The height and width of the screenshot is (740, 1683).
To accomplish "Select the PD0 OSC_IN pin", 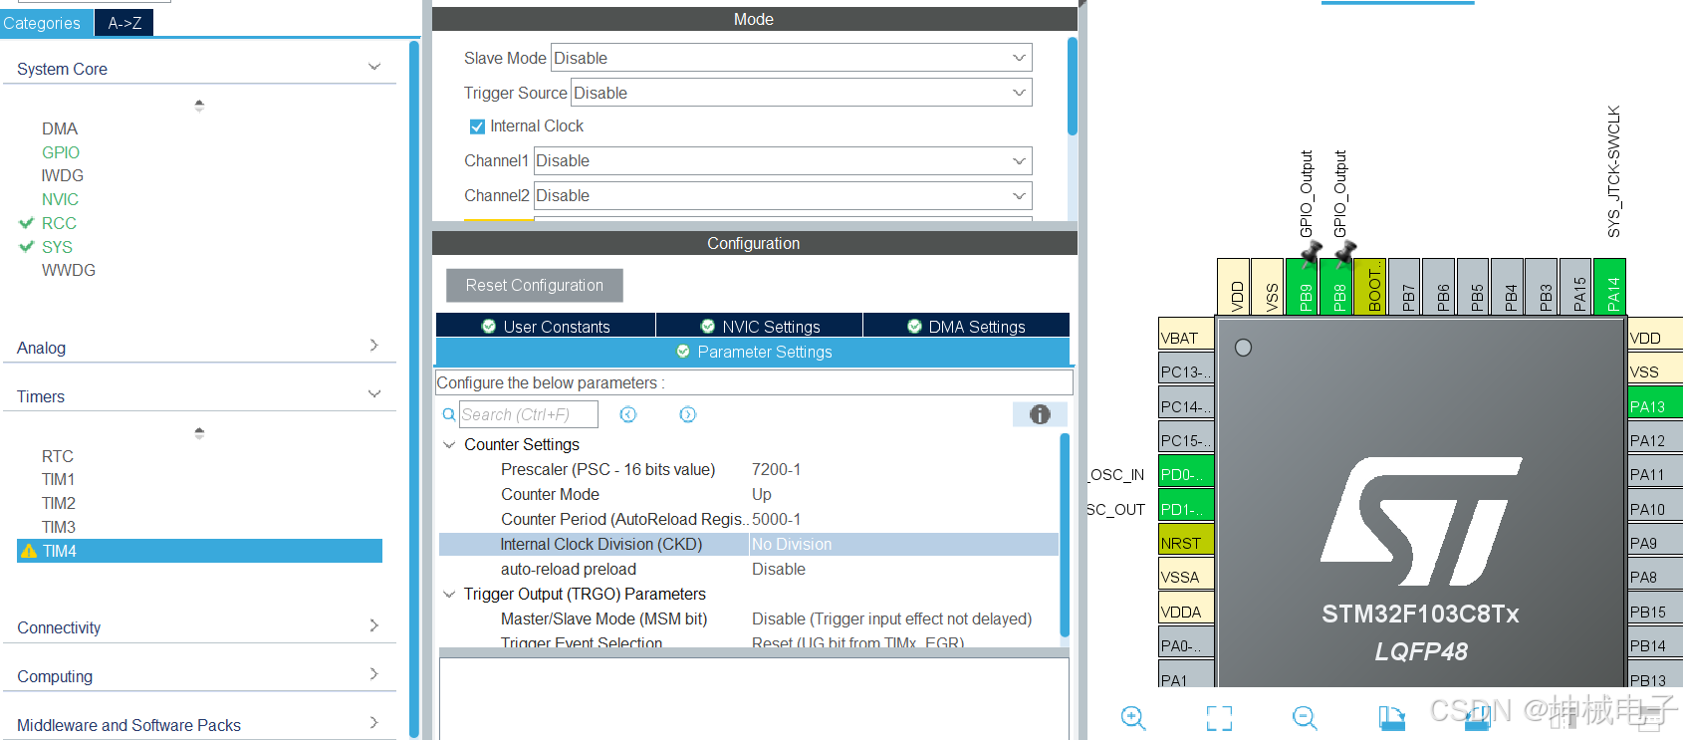I will [x=1186, y=470].
